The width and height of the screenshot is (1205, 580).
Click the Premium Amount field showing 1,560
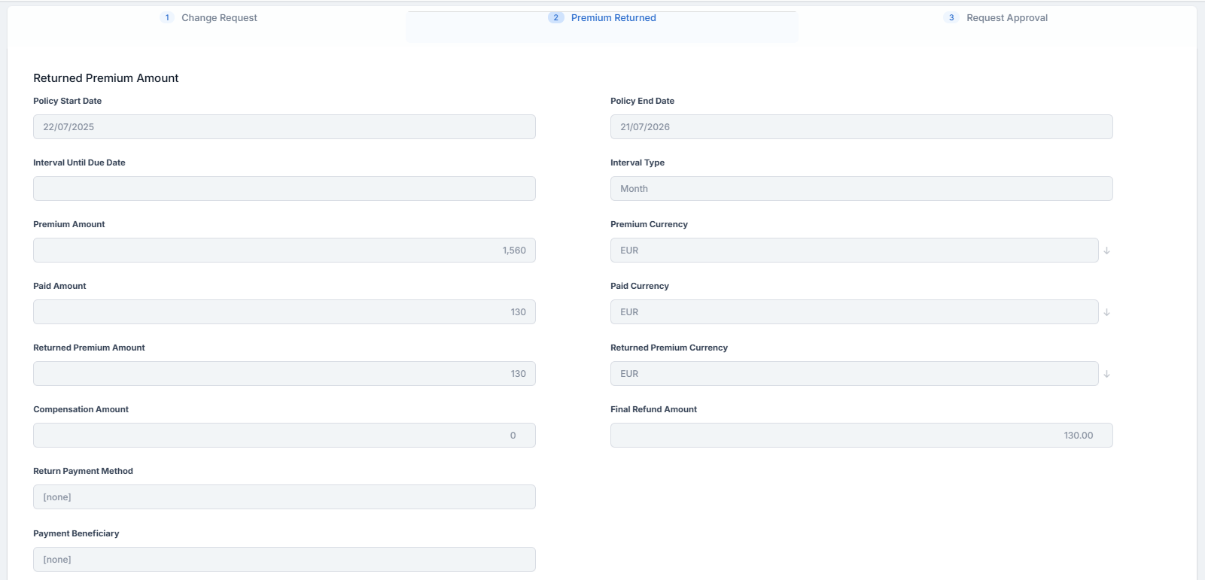pos(284,251)
